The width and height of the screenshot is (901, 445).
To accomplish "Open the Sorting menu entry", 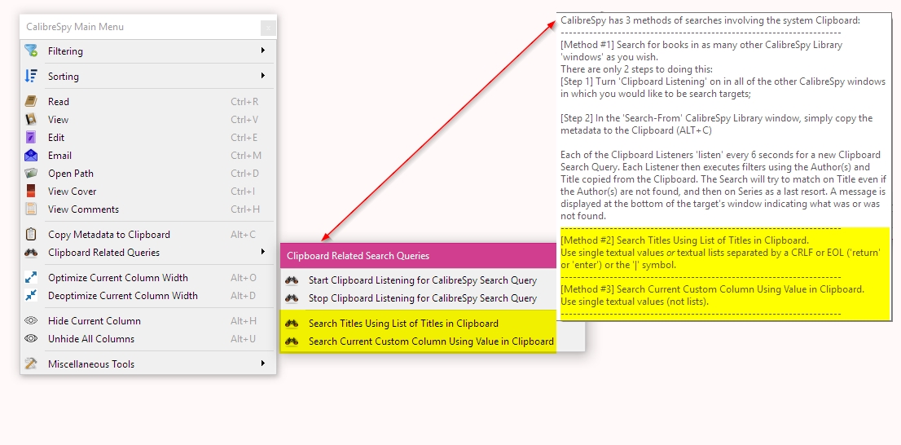I will [148, 76].
